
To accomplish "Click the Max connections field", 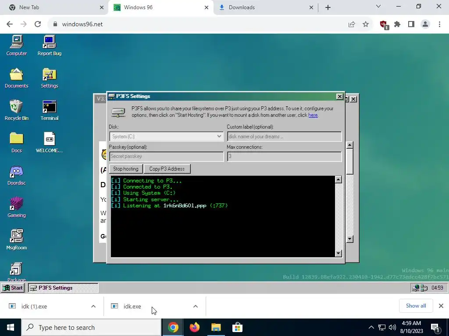I will (x=284, y=156).
